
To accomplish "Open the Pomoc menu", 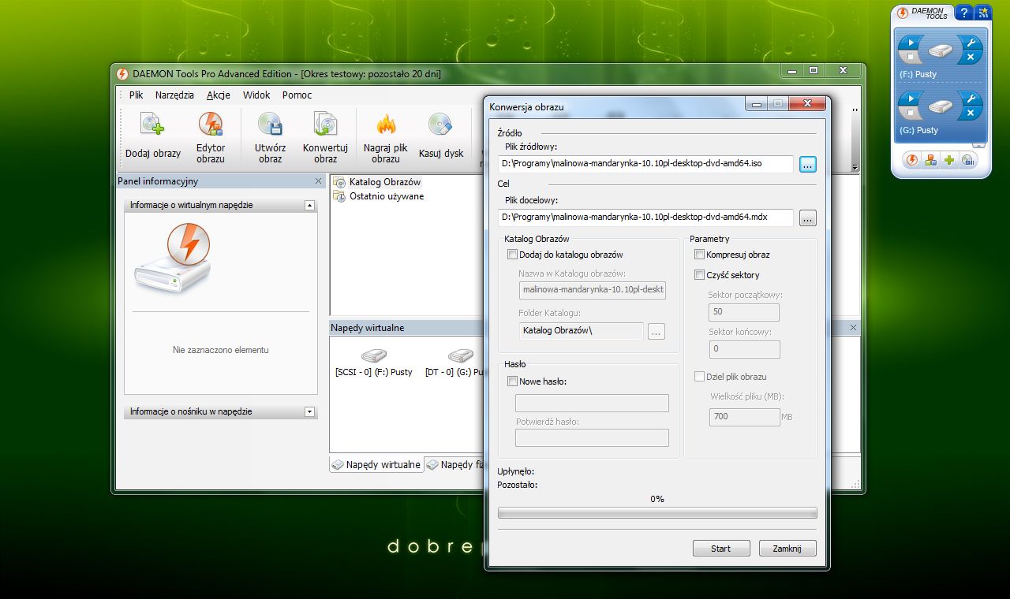I will 297,95.
